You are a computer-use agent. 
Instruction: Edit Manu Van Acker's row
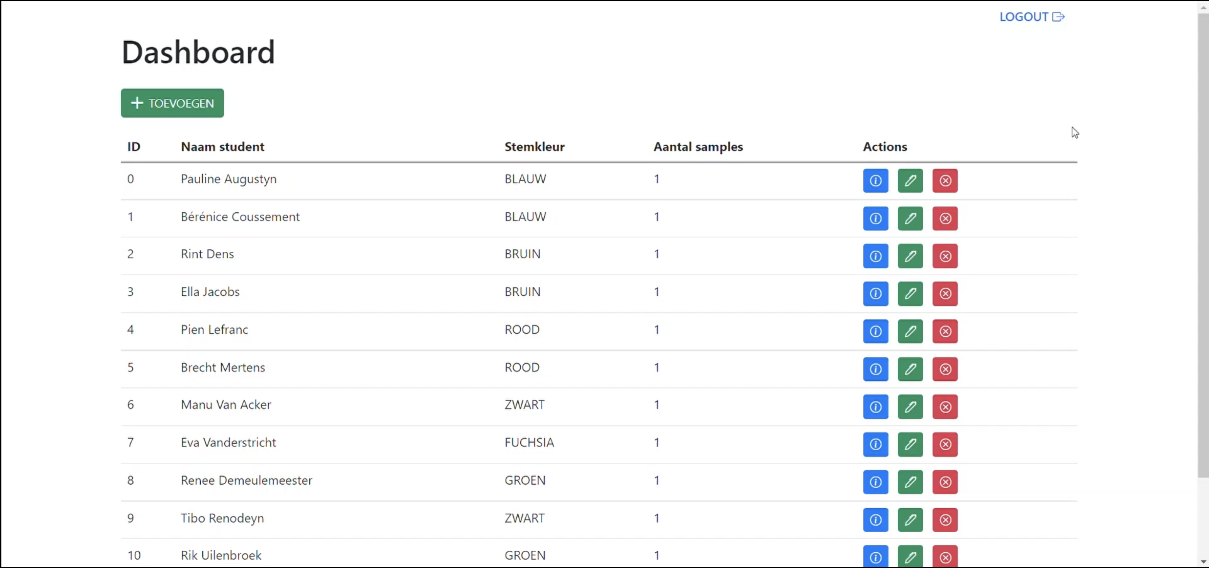pos(910,407)
